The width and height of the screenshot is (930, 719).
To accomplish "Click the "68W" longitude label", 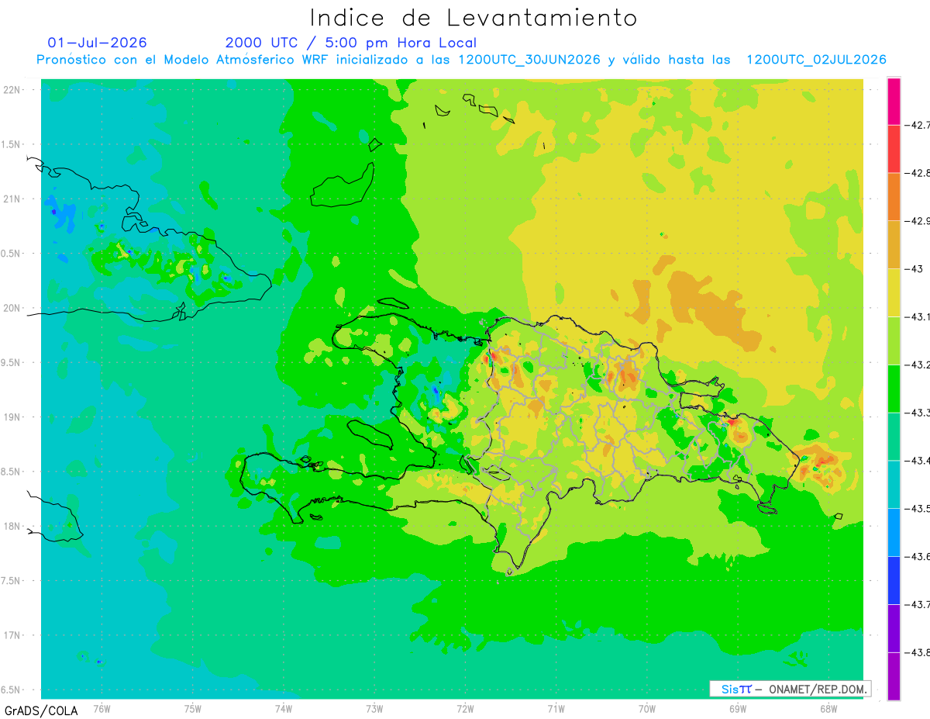I will pyautogui.click(x=828, y=708).
